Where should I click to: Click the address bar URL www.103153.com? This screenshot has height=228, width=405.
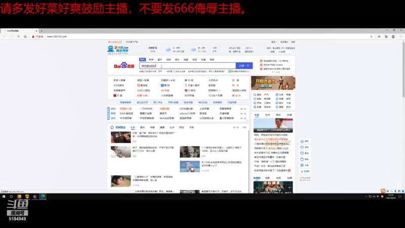(x=57, y=36)
